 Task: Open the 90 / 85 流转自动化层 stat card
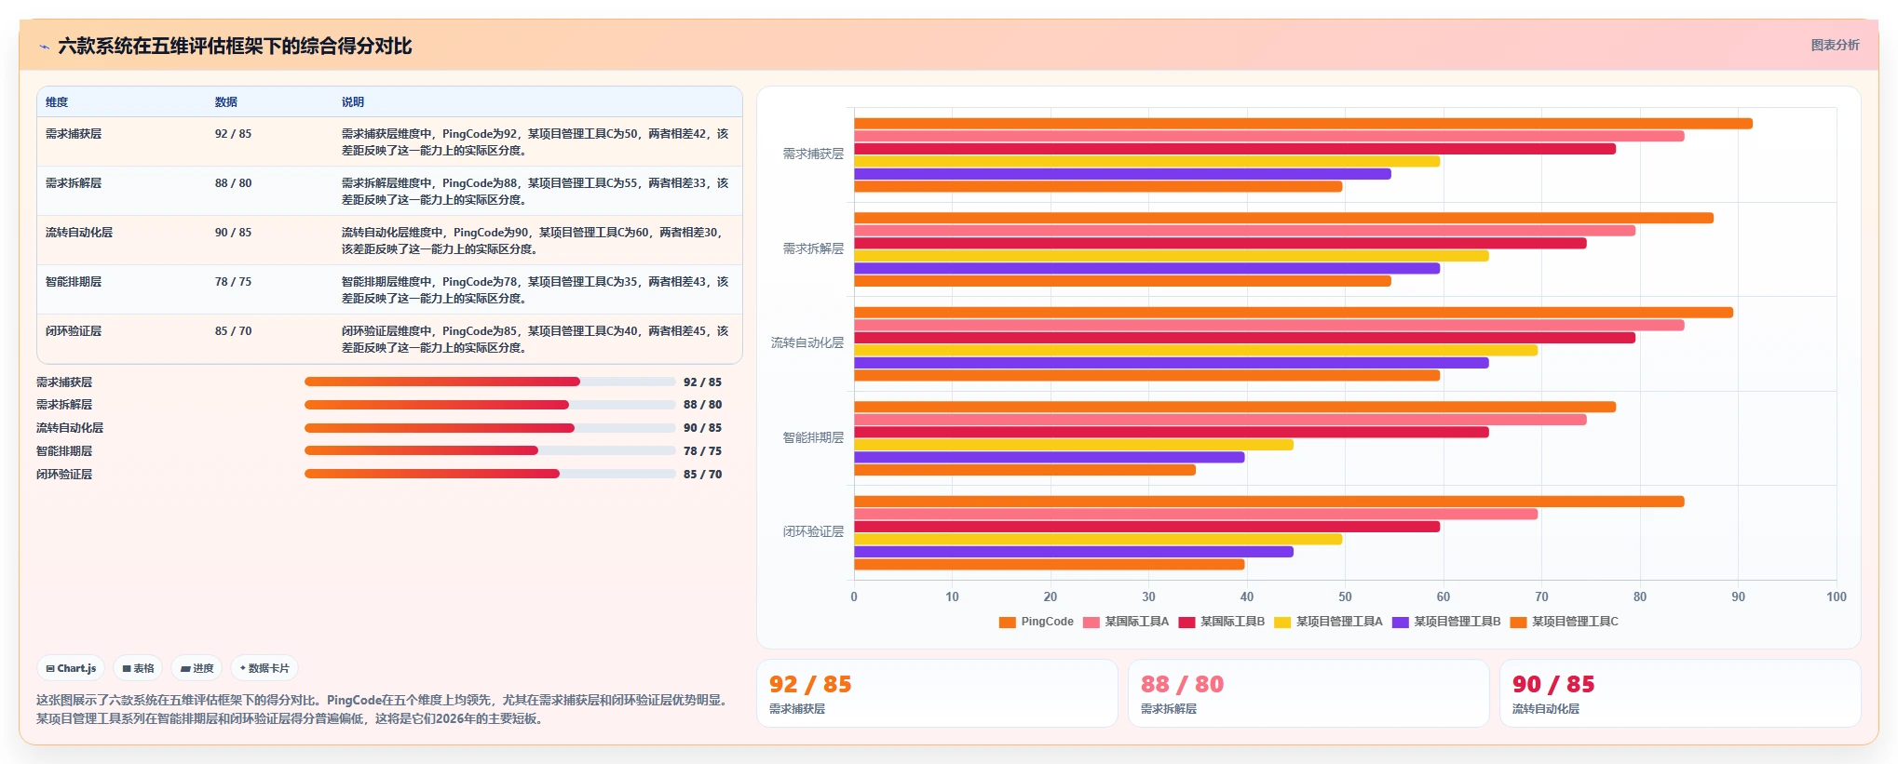(x=1680, y=693)
